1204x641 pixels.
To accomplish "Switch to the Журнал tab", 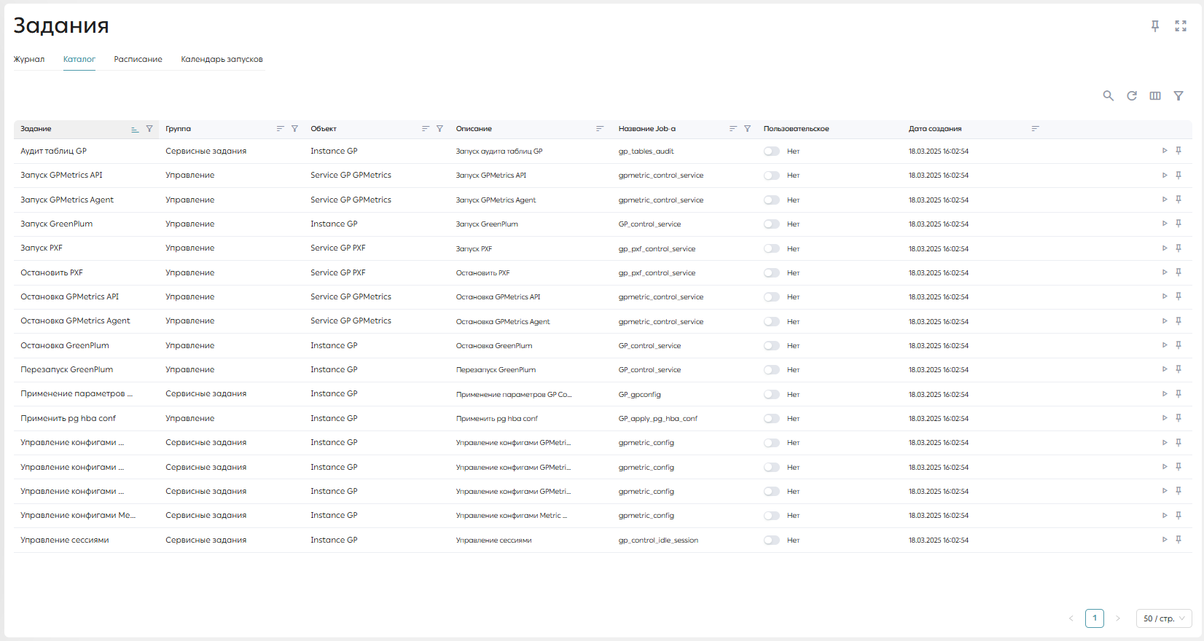I will pos(29,59).
